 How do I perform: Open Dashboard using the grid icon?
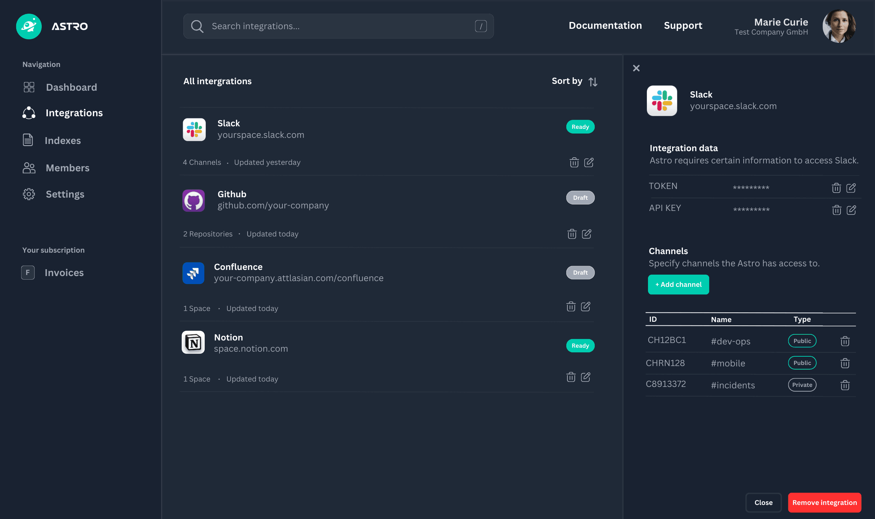point(29,87)
